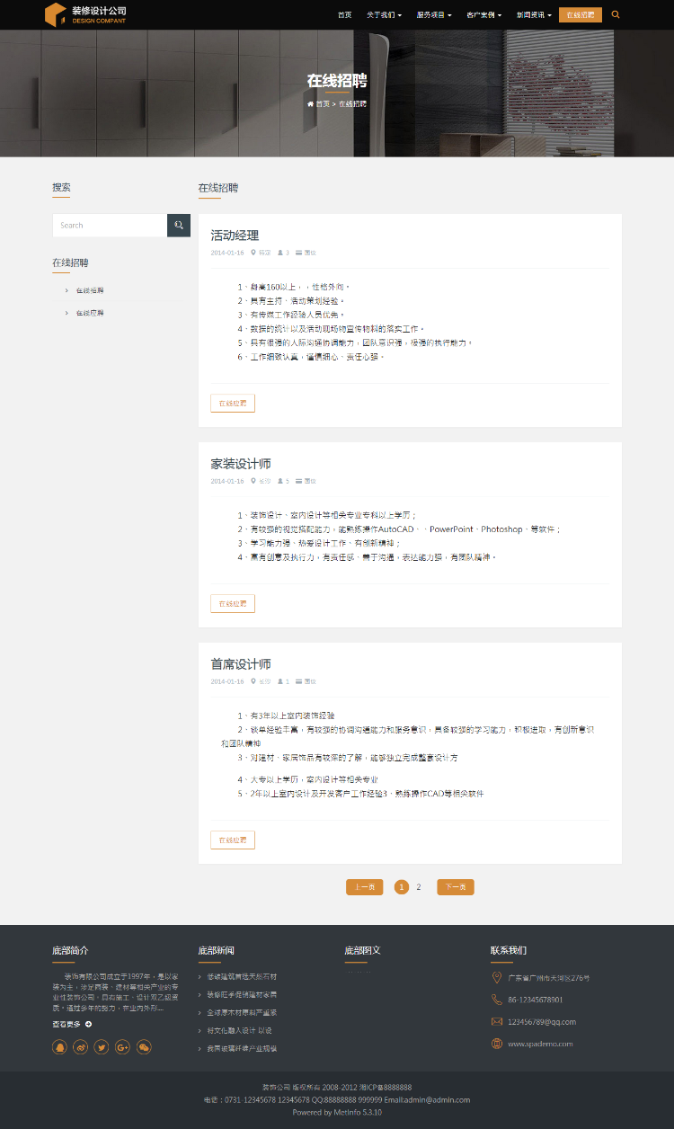
Task: Click the dark search submit button beside the Search field
Action: coord(179,225)
